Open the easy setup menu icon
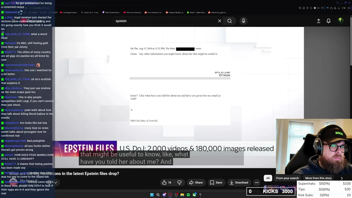352x198 pixels. coord(349,8)
